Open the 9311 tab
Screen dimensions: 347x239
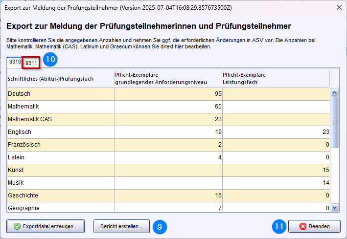(31, 63)
